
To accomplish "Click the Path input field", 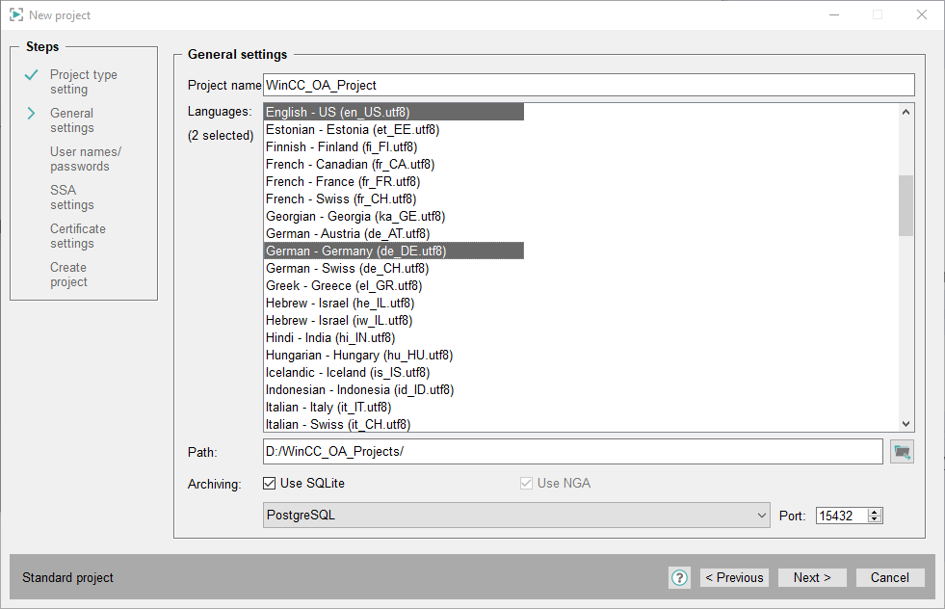I will pyautogui.click(x=573, y=452).
